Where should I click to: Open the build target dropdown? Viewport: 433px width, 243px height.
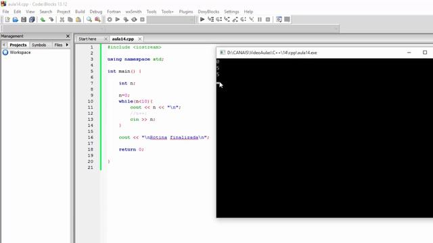pos(170,20)
